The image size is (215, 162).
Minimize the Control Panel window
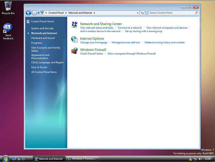(183, 7)
